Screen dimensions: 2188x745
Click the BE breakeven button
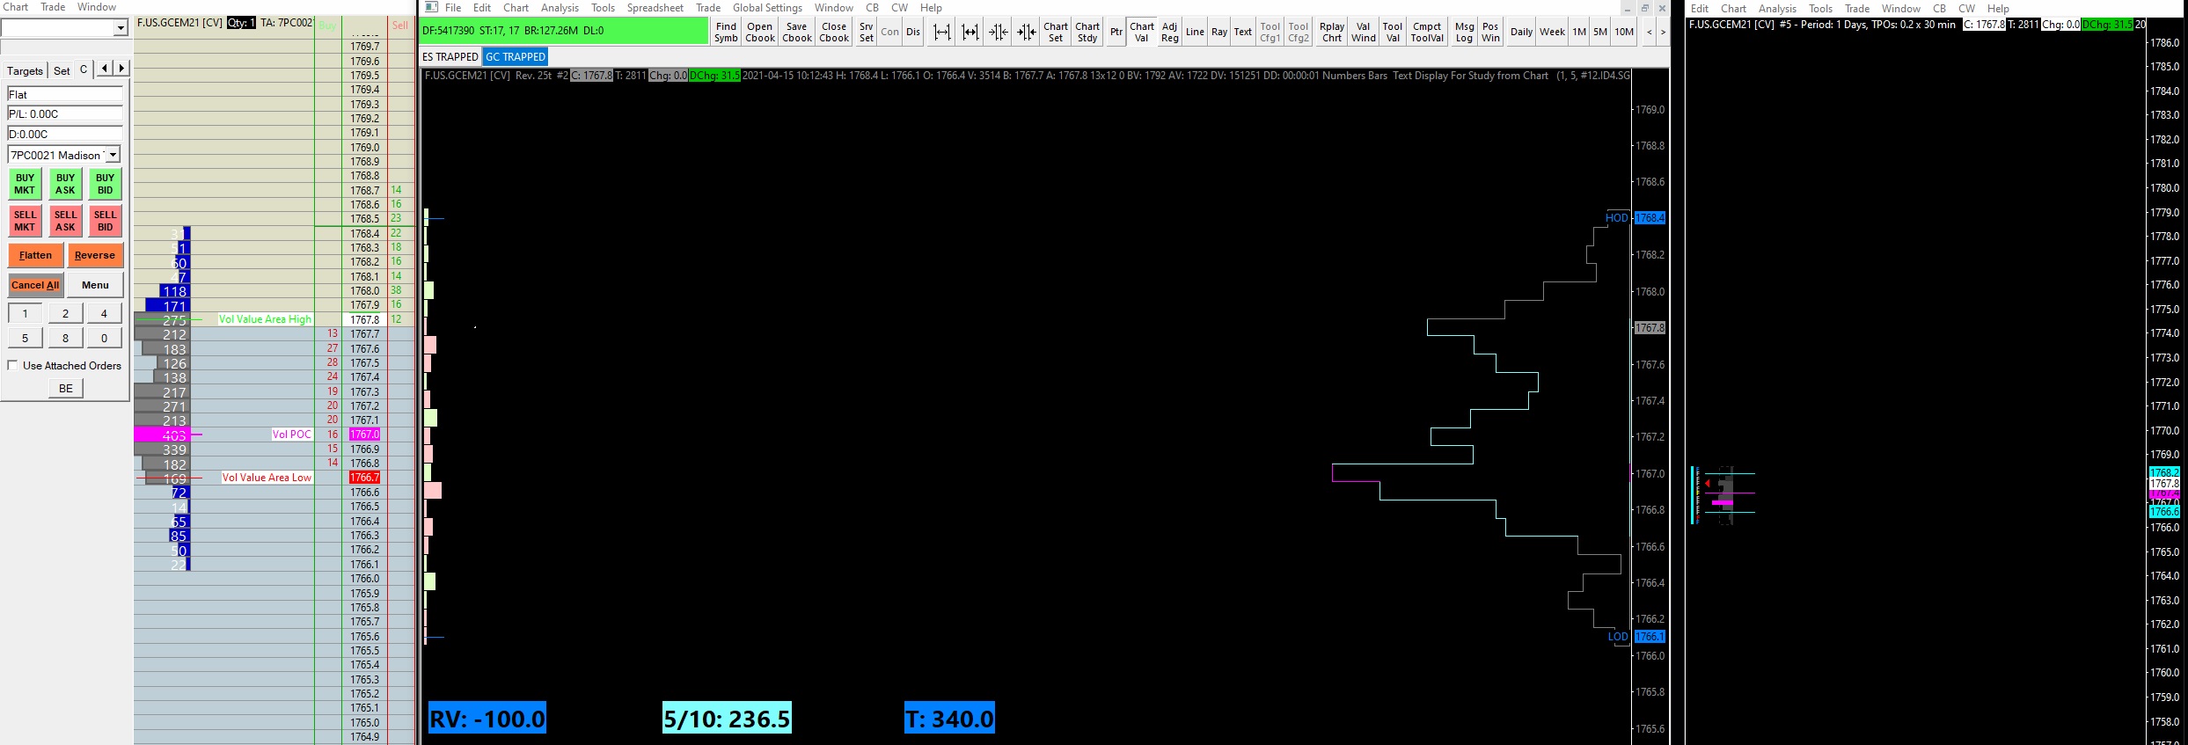pyautogui.click(x=66, y=388)
